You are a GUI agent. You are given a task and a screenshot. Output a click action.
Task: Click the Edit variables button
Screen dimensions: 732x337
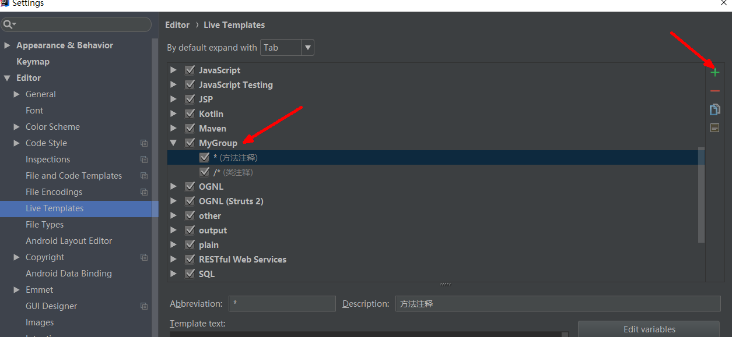[649, 329]
